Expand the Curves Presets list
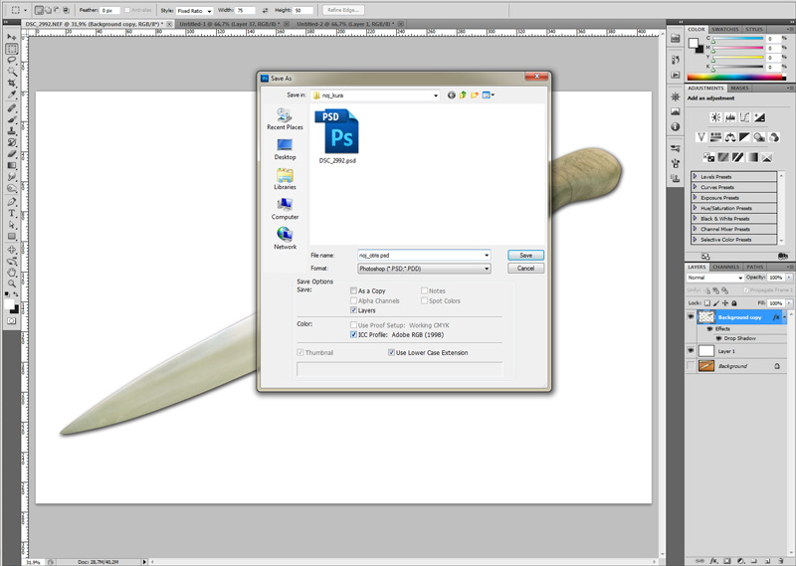 pyautogui.click(x=695, y=187)
